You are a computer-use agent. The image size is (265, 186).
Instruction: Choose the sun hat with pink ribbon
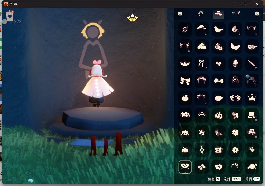pyautogui.click(x=252, y=133)
